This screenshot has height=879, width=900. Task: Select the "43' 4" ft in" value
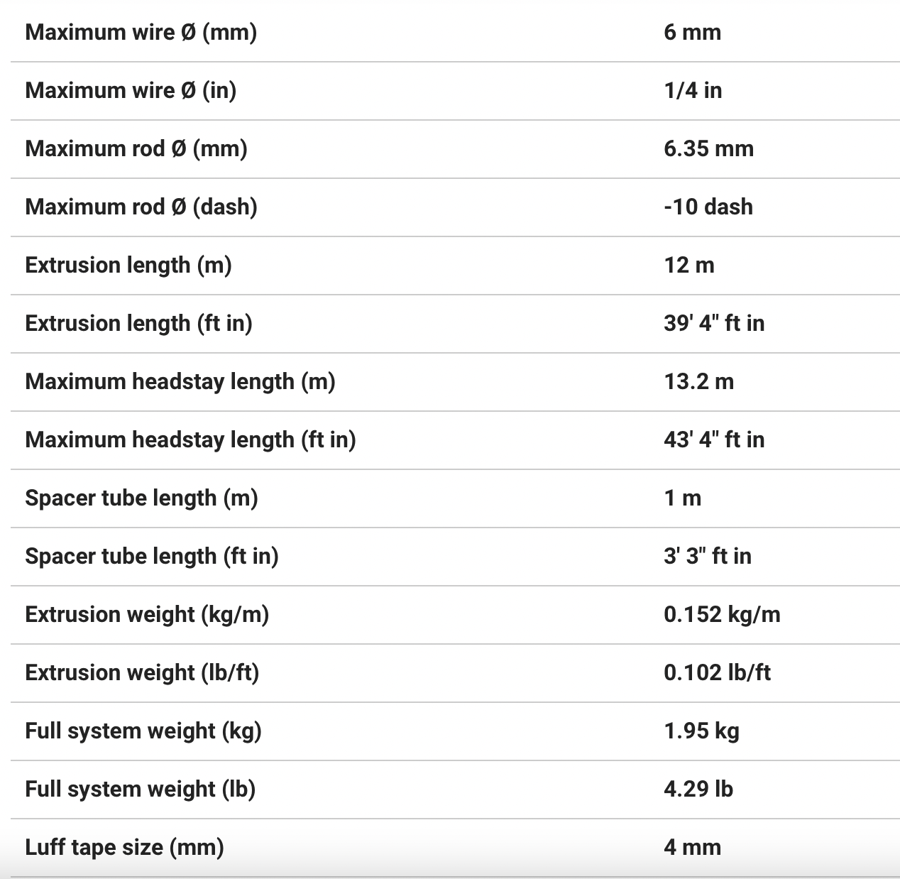pos(714,440)
